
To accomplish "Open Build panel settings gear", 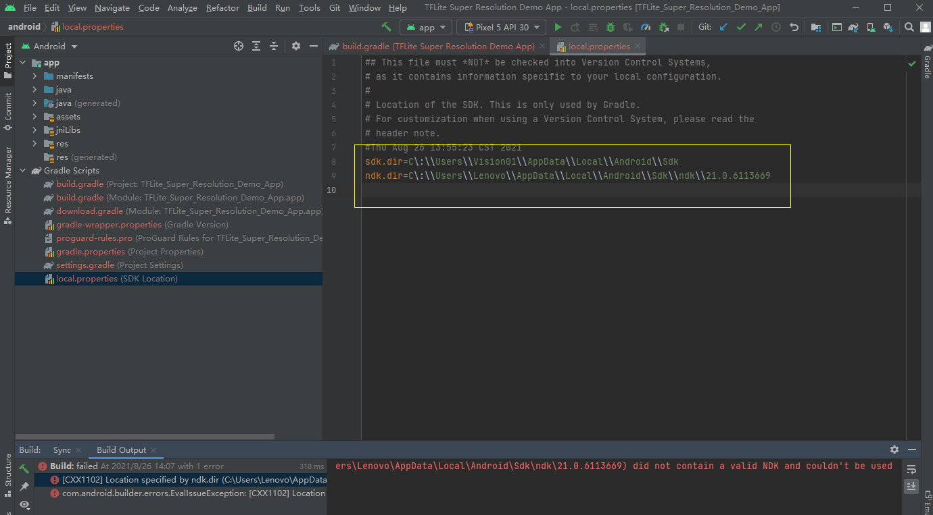I will pos(894,450).
